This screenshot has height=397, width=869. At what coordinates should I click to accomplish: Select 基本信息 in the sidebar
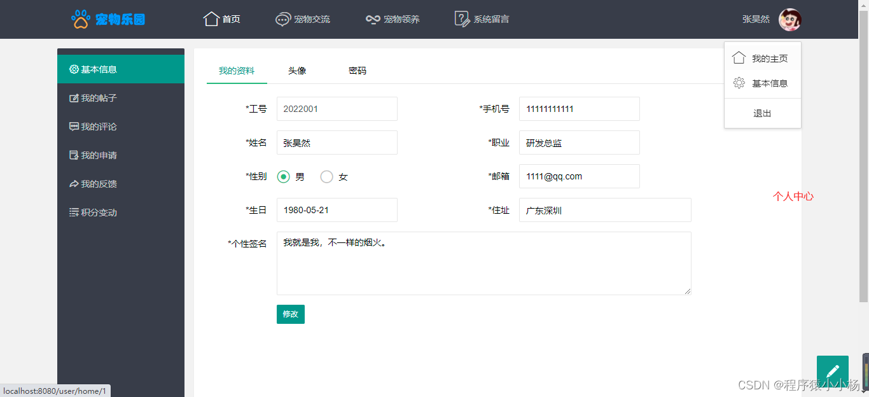(121, 69)
